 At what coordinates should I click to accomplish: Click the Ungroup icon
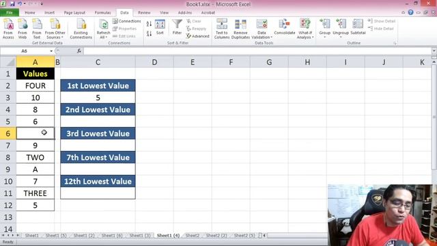coord(341,28)
